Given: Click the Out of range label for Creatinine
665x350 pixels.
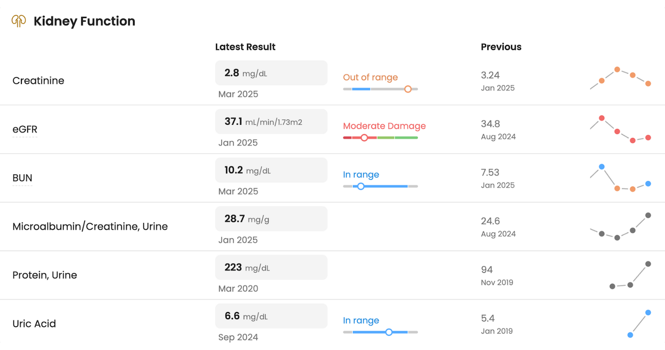Looking at the screenshot, I should point(370,77).
